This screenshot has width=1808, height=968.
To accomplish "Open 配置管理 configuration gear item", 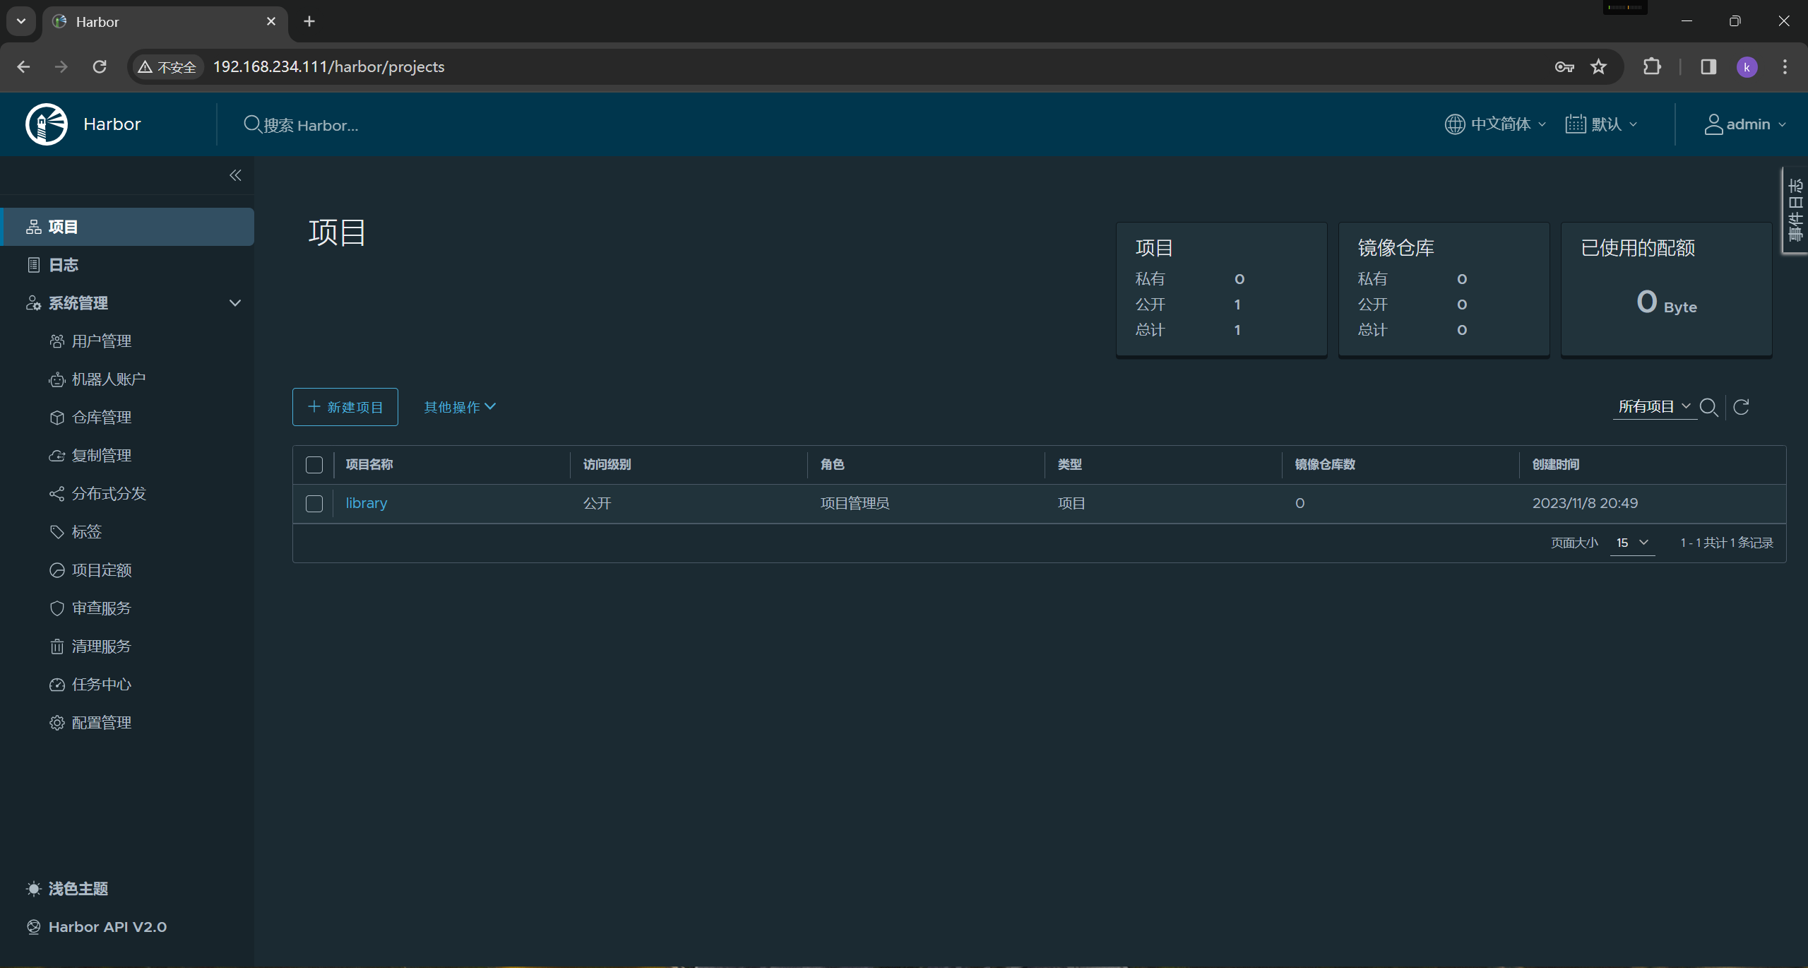I will coord(101,723).
